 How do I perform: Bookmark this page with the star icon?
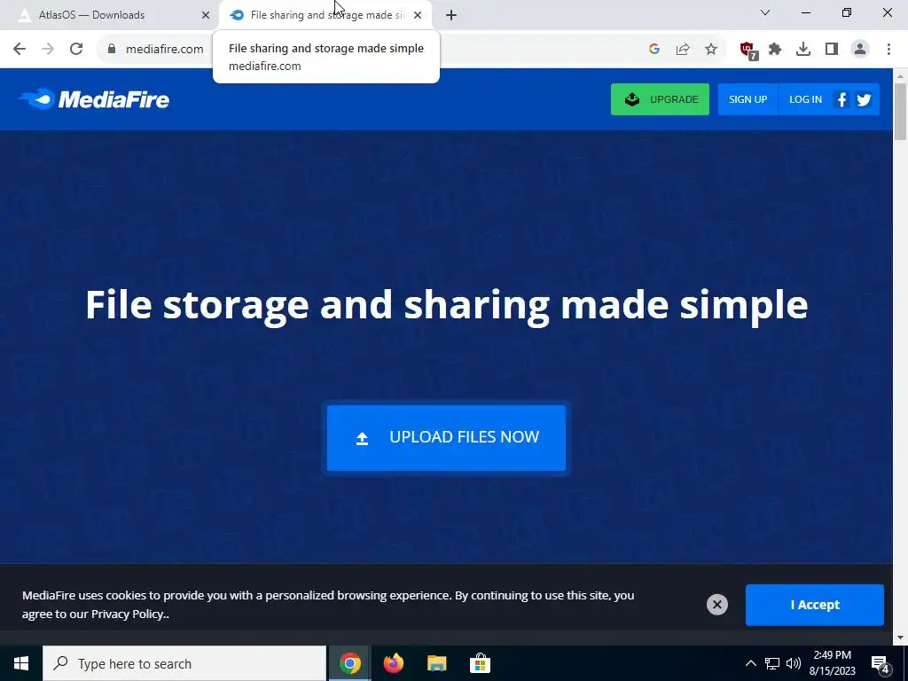pyautogui.click(x=711, y=50)
